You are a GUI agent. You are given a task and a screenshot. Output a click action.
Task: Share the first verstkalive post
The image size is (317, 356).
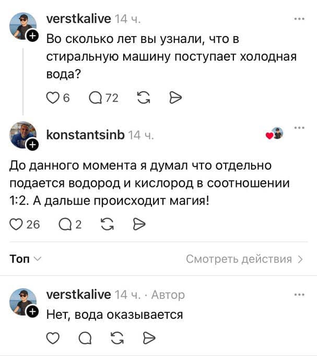[x=175, y=97]
